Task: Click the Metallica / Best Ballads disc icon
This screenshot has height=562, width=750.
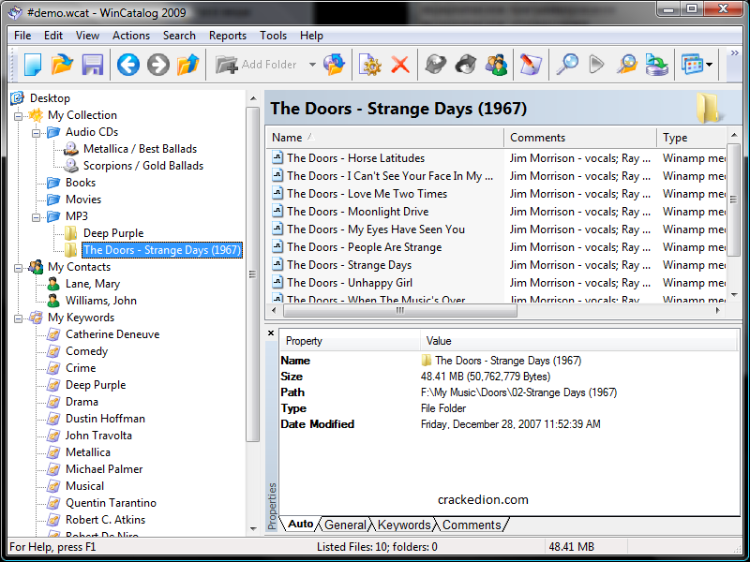Action: click(x=71, y=149)
